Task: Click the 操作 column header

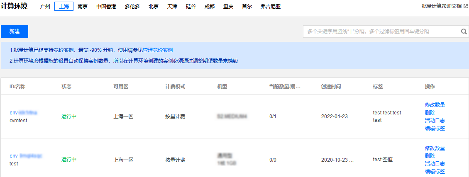Action: point(430,87)
